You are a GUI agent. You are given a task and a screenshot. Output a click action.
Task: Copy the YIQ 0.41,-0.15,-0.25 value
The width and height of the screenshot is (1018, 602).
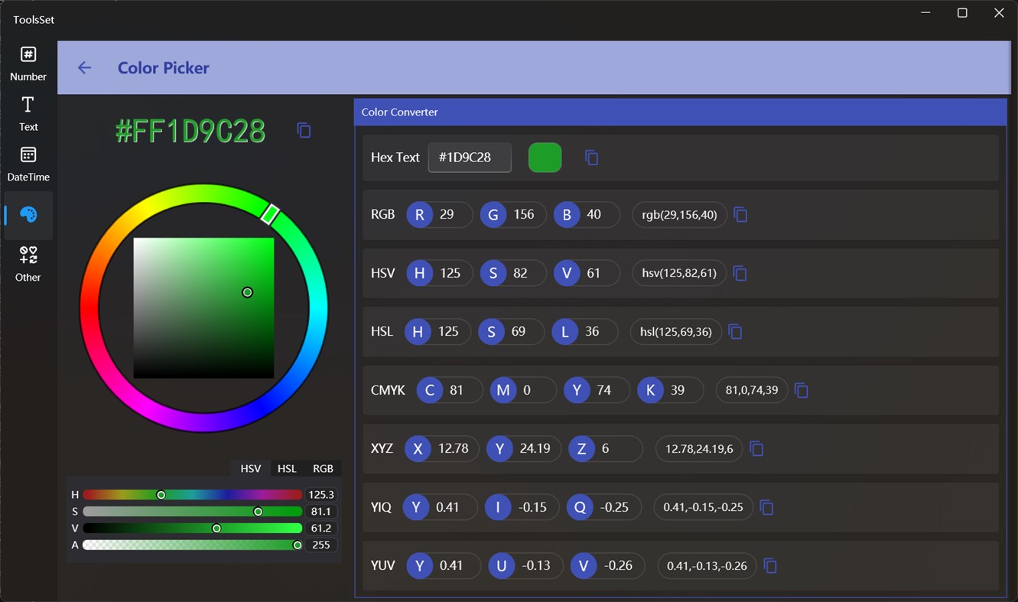tap(767, 507)
